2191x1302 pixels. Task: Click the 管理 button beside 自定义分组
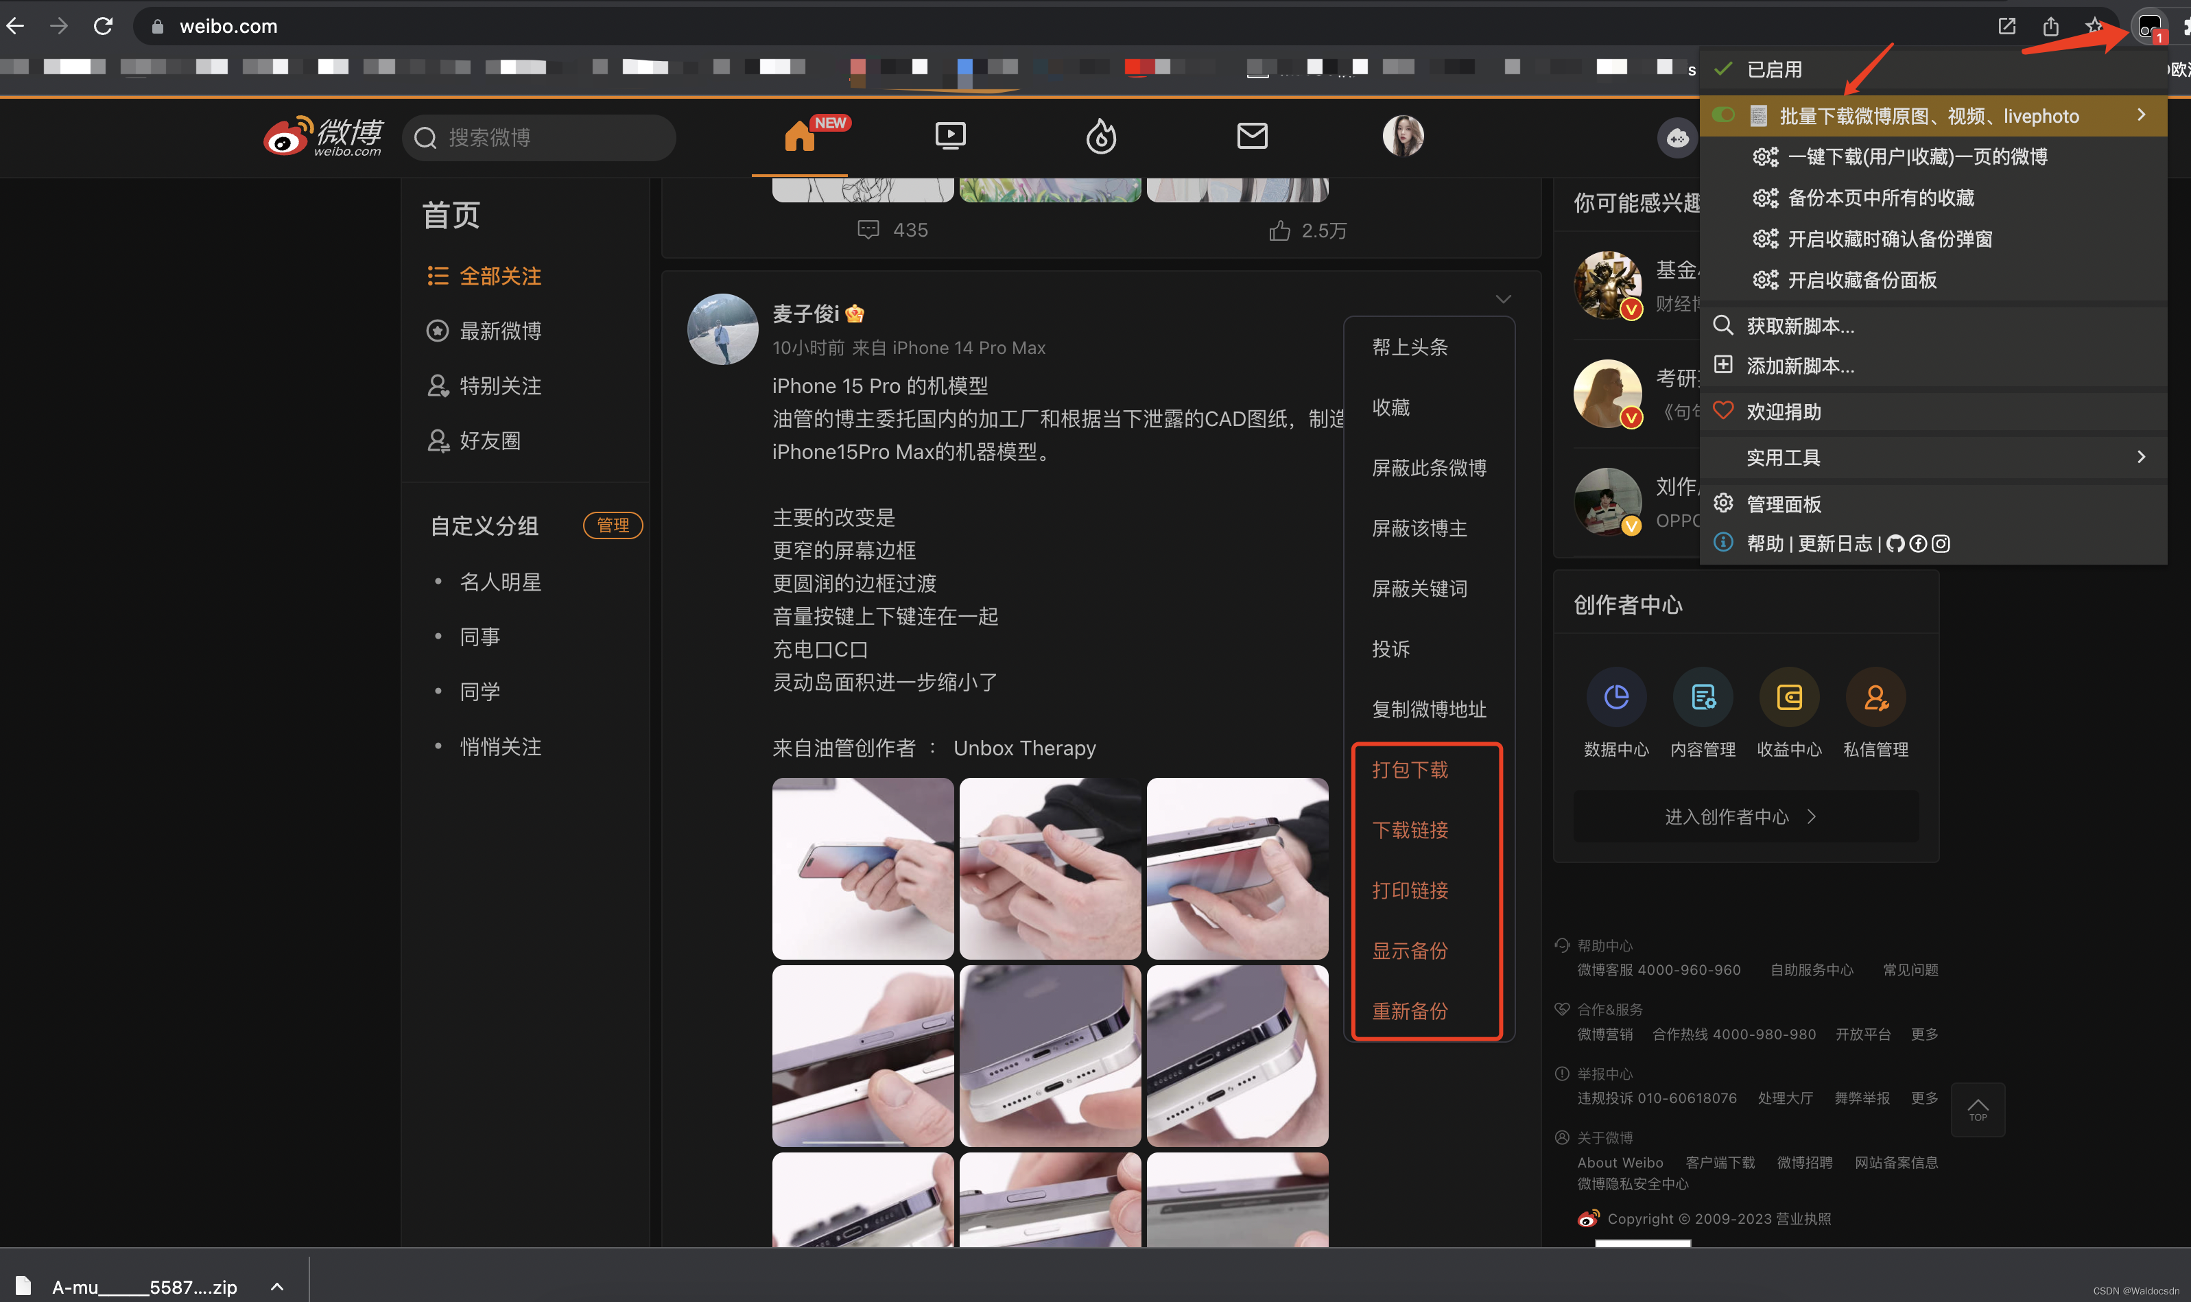612,525
